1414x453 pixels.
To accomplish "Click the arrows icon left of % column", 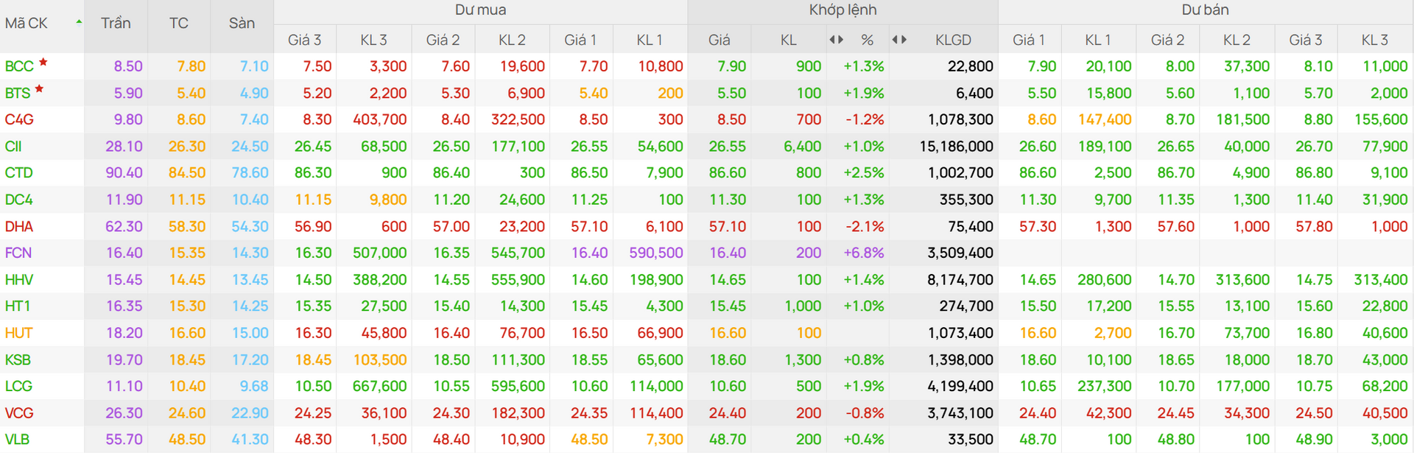I will [836, 40].
